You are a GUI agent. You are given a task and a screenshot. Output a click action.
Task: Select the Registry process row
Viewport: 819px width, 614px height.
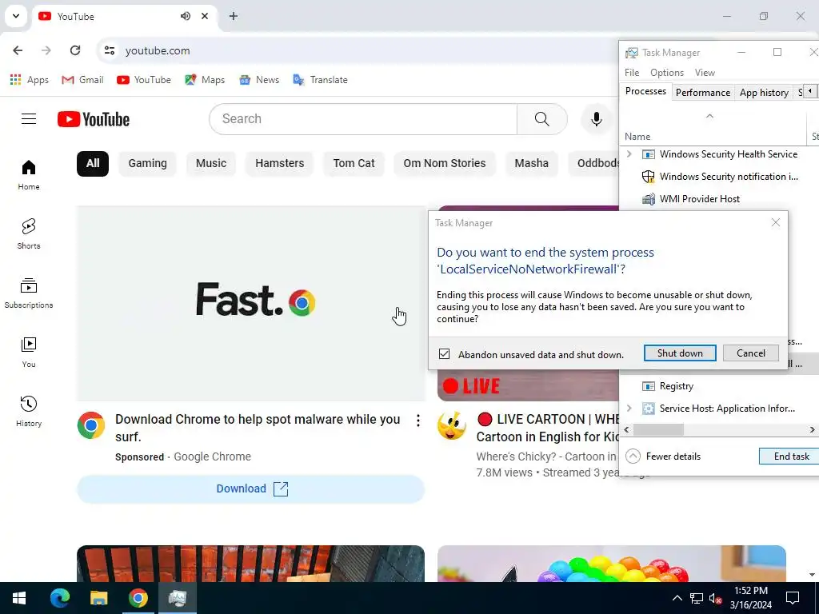coord(719,386)
